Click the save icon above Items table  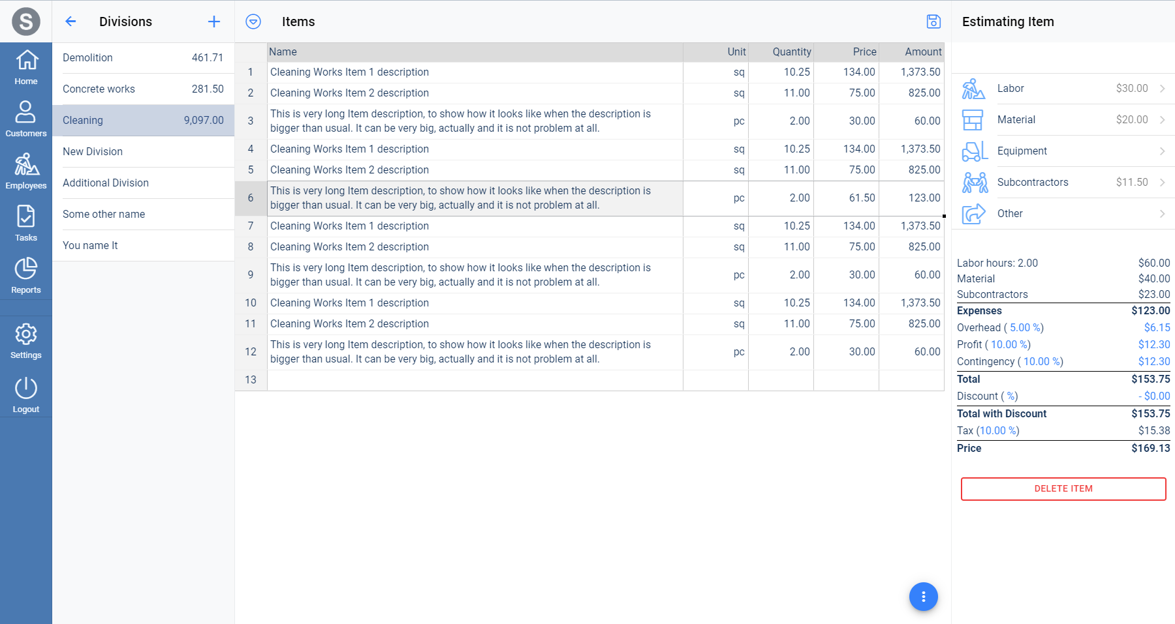click(933, 22)
